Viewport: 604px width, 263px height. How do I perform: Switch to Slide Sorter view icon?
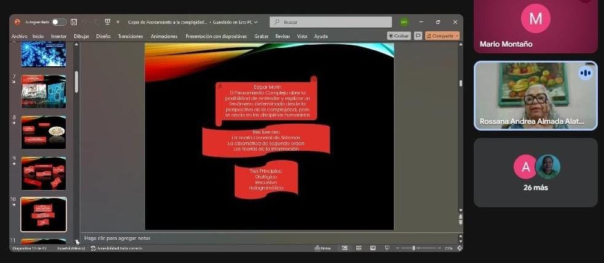point(359,248)
